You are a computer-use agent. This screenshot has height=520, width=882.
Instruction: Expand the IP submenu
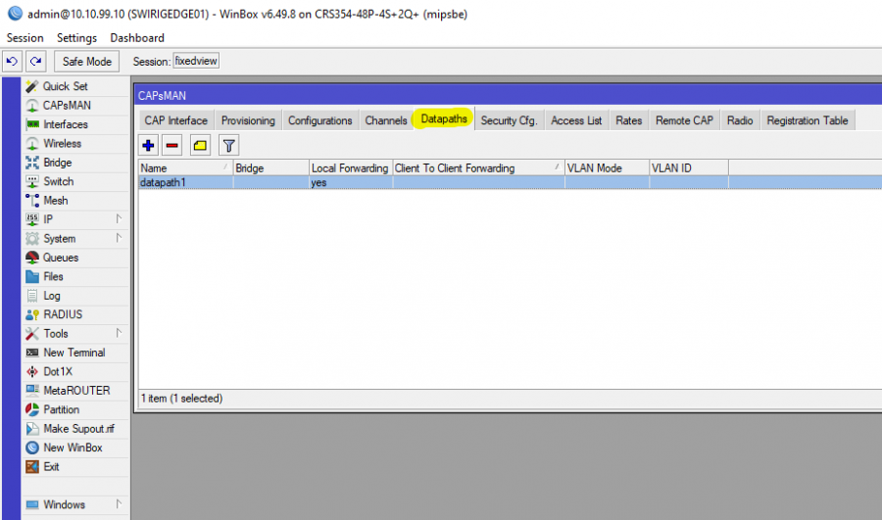(48, 219)
